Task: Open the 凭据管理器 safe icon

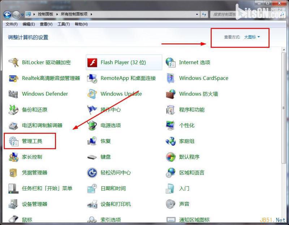Action: coord(14,173)
